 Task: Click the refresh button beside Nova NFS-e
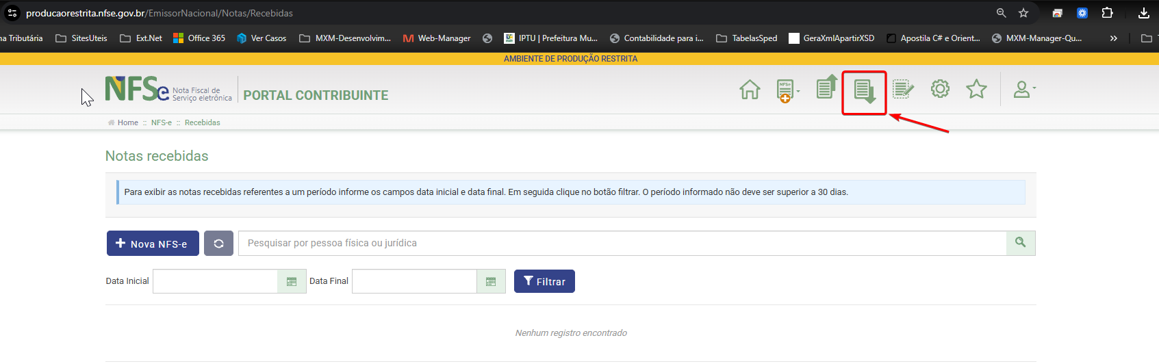[x=218, y=244]
